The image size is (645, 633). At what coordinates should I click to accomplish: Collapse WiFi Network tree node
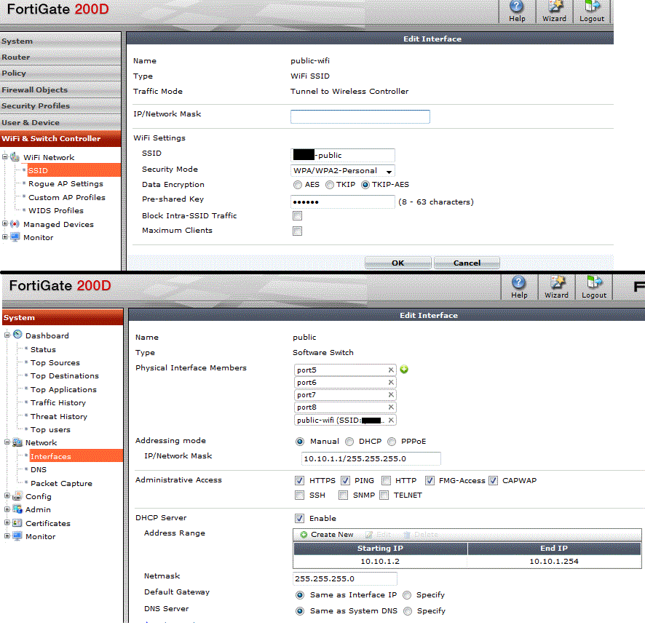(x=5, y=156)
